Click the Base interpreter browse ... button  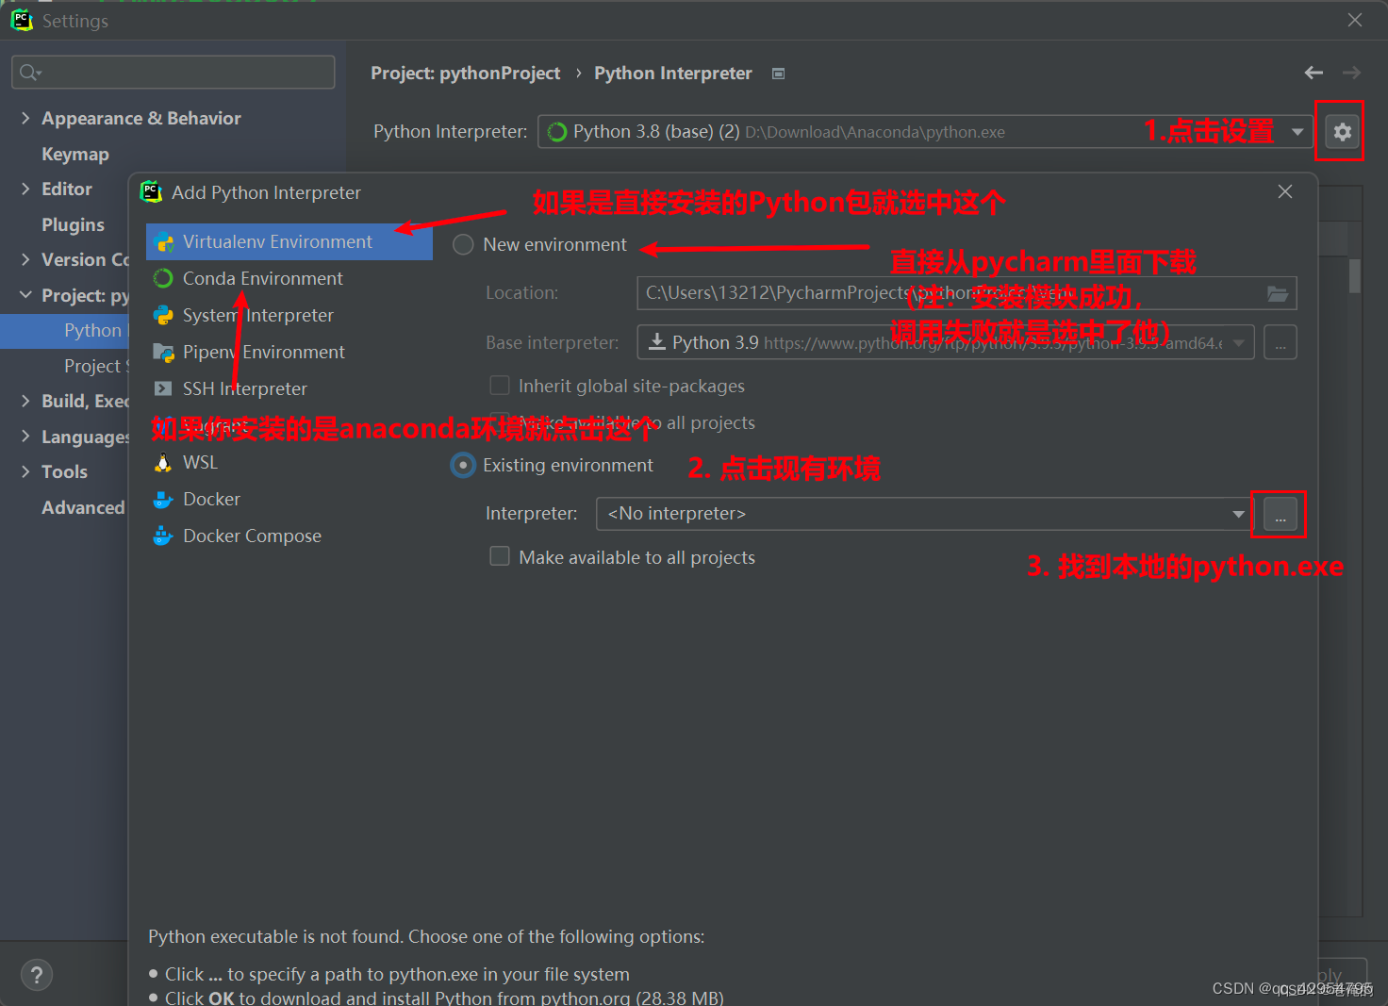coord(1280,343)
